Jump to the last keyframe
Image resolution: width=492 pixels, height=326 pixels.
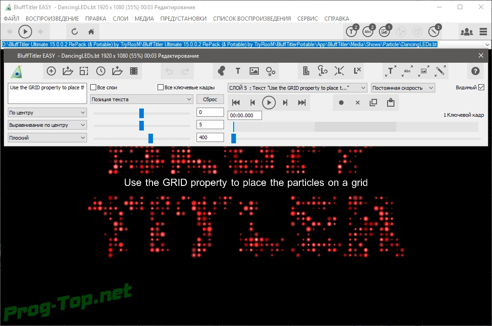tap(301, 103)
